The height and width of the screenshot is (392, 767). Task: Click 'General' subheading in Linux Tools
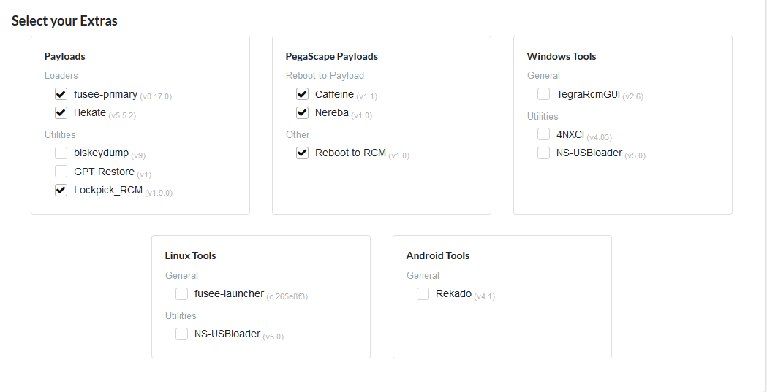click(x=181, y=276)
